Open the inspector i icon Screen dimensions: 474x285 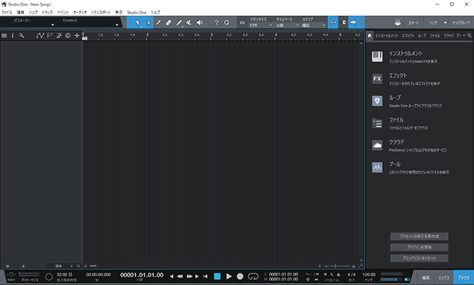[12, 36]
